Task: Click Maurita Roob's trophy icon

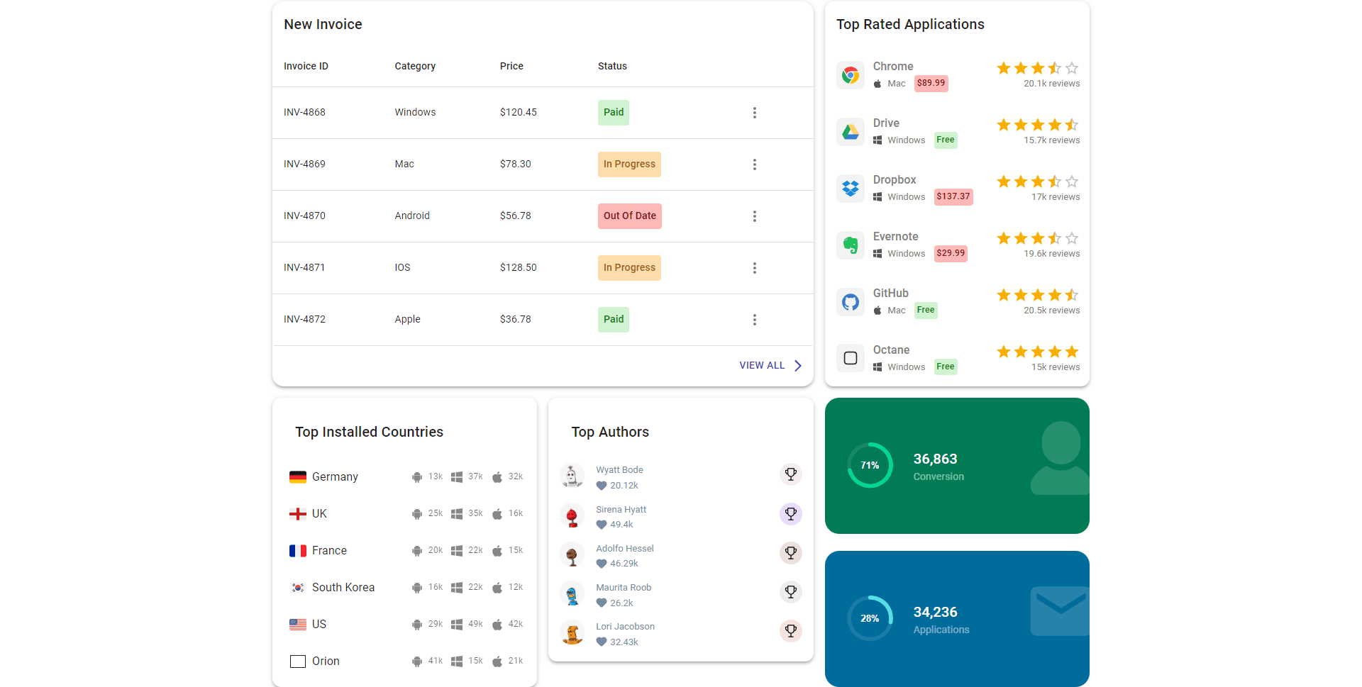Action: pos(791,592)
